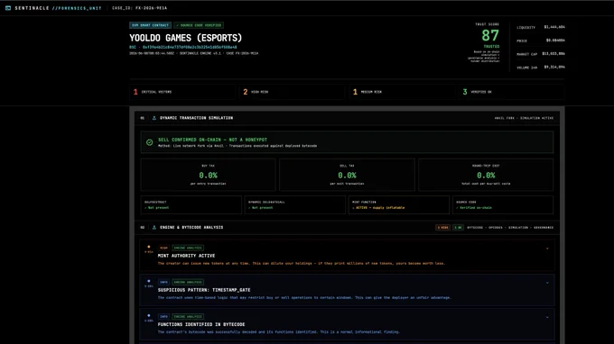Click the YOOLDO GAMES (ESPORTS) title
The image size is (614, 344).
point(186,38)
